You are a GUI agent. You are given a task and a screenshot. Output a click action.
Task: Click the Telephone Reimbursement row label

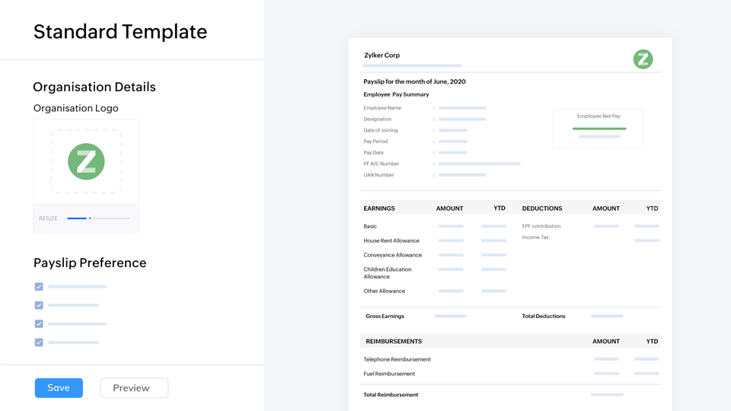point(397,360)
